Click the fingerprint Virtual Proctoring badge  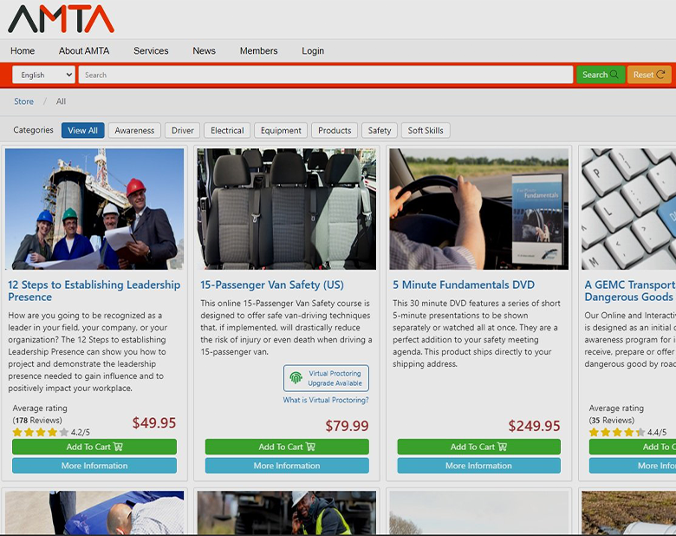click(x=326, y=378)
